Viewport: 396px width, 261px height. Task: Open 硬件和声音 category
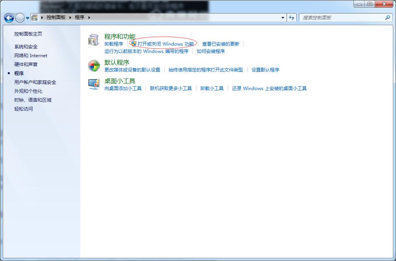[26, 64]
